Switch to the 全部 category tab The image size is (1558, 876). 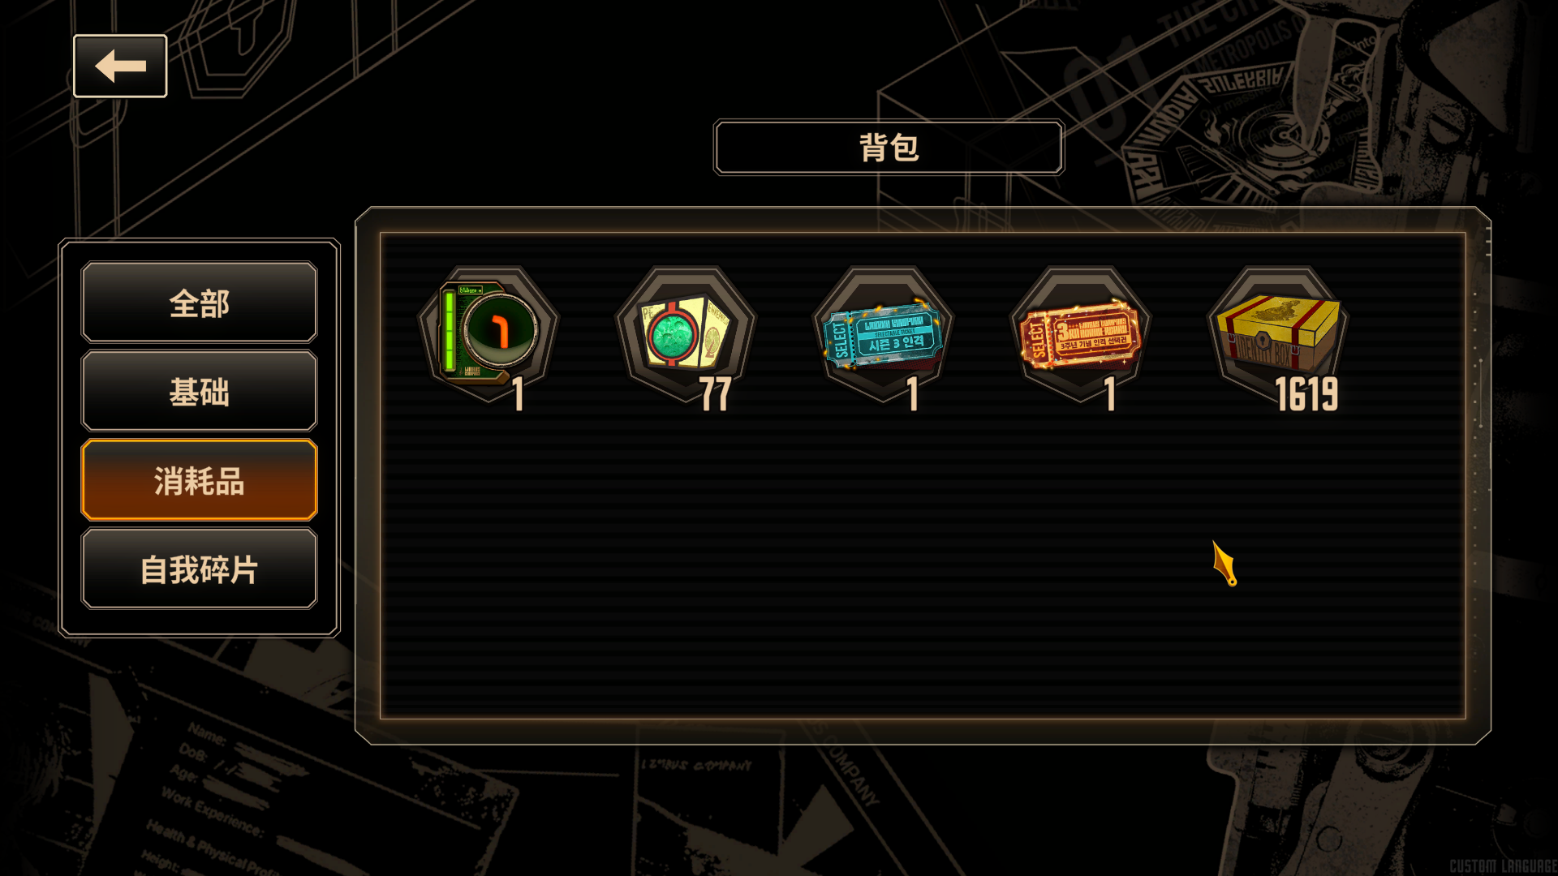(x=199, y=303)
